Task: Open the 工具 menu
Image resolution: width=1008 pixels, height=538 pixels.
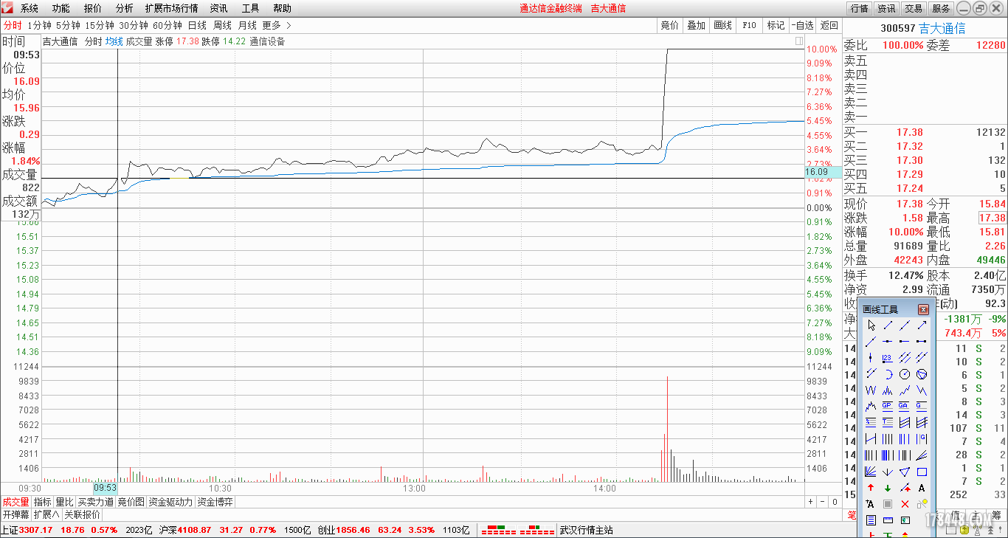Action: point(250,8)
